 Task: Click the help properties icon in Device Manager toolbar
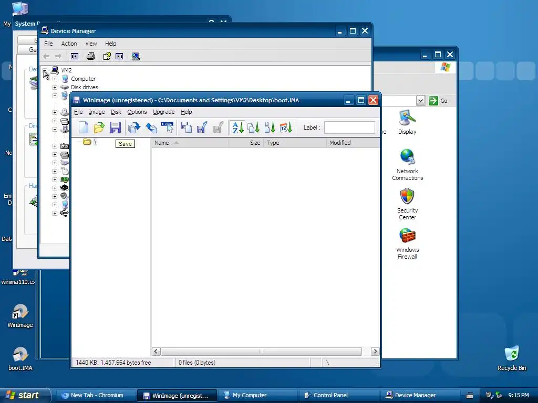[x=107, y=56]
